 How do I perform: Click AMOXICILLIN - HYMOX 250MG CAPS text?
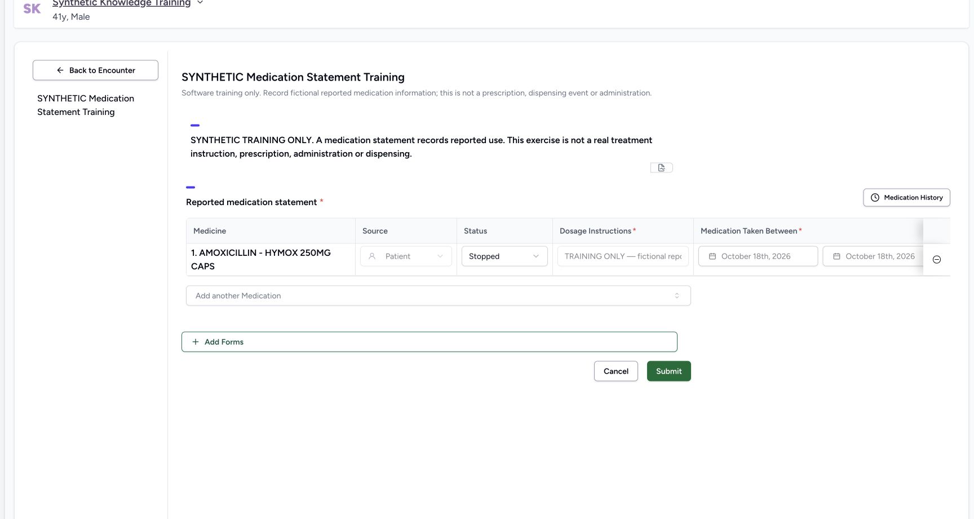(261, 260)
